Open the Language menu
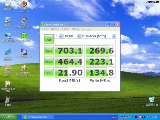This screenshot has height=120, width=160. 86,29
